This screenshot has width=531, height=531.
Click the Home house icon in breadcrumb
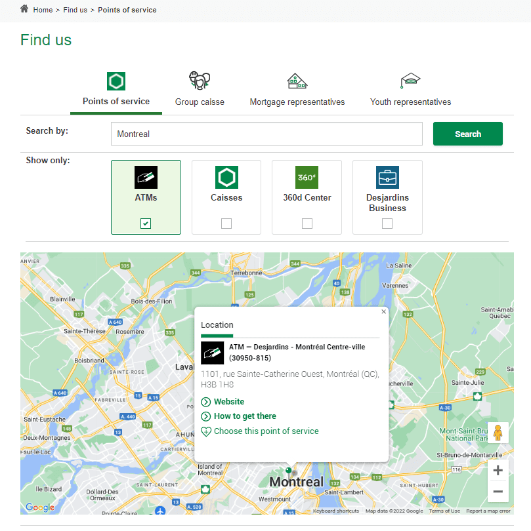click(x=24, y=9)
